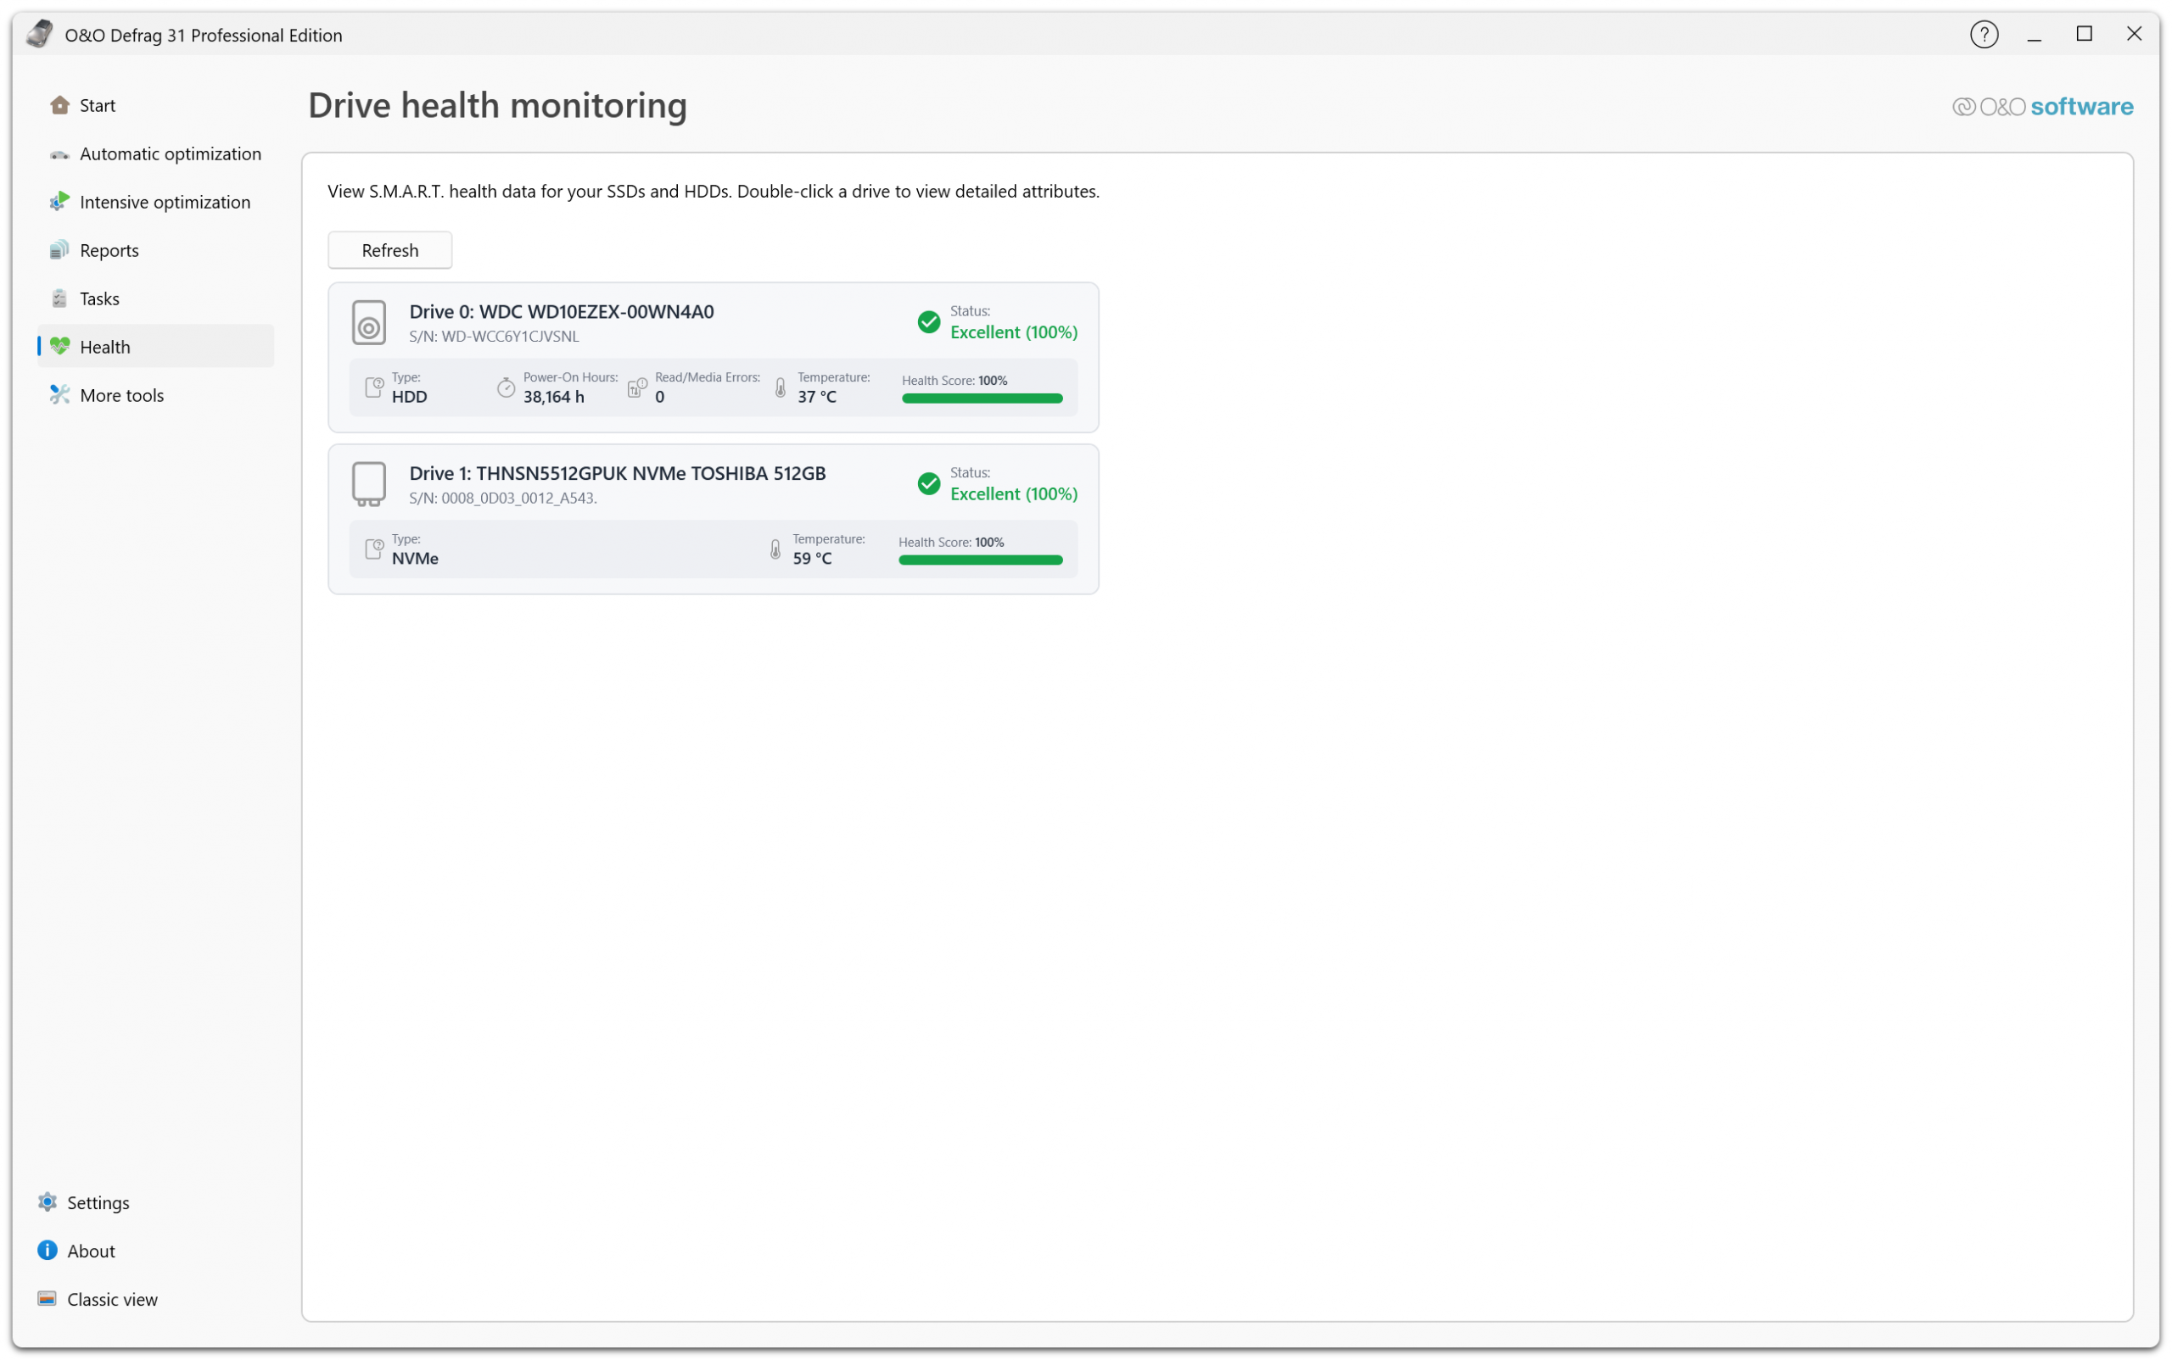Open the Health menu item
The height and width of the screenshot is (1360, 2172).
(104, 346)
